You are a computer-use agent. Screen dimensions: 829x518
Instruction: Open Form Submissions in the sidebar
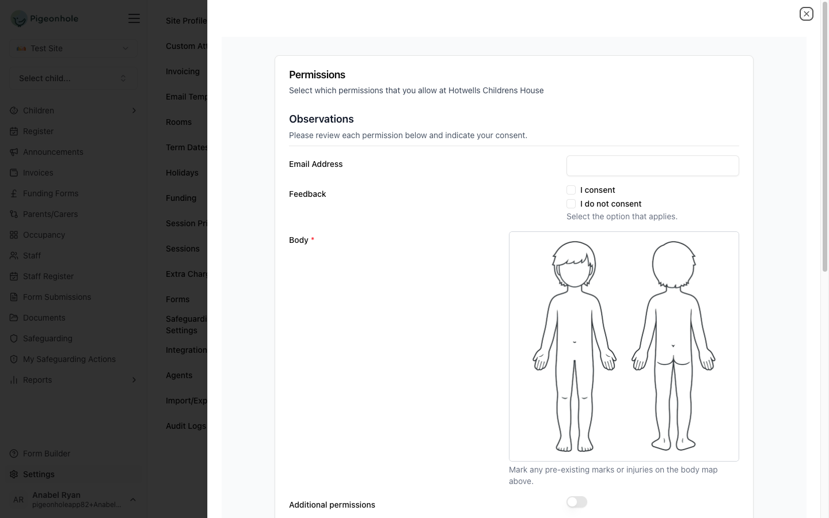[x=57, y=297]
